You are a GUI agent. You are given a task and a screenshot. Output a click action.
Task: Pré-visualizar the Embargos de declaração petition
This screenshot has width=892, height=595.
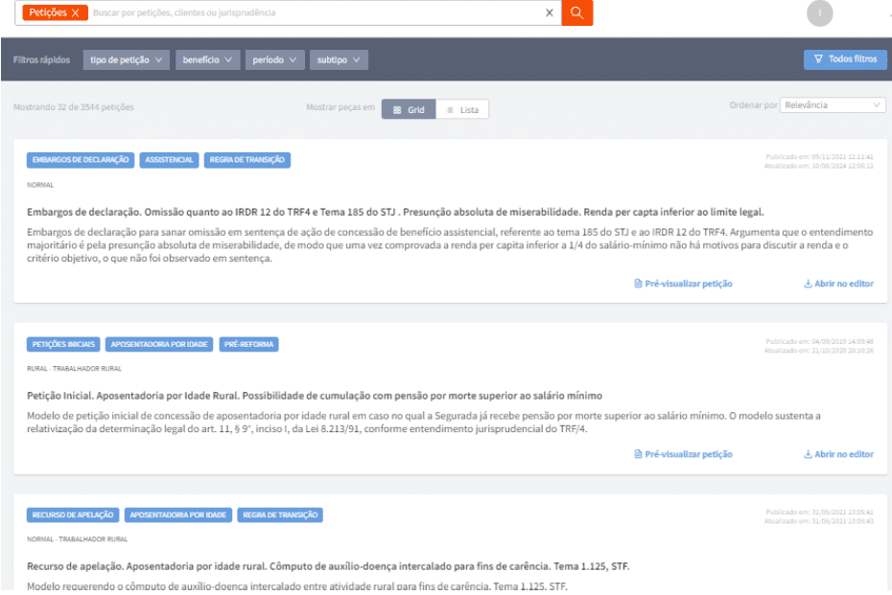(683, 284)
